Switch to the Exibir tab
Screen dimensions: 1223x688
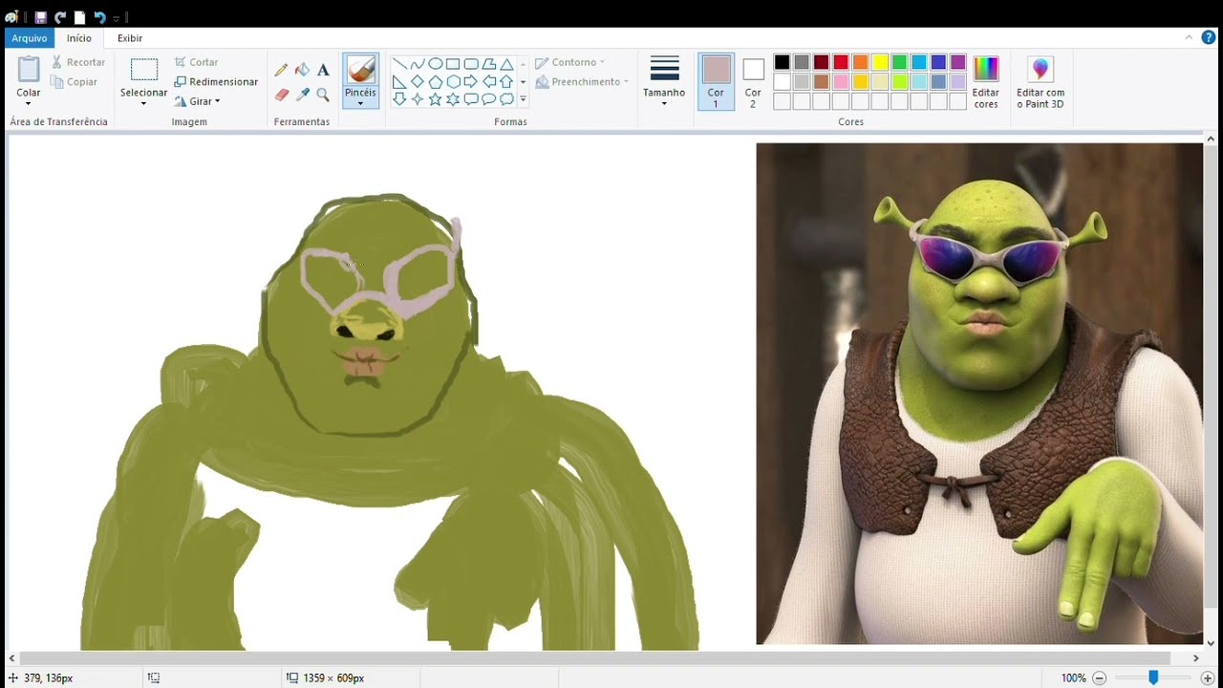(x=130, y=38)
